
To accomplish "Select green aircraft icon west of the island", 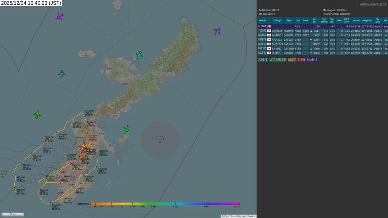I will point(37,115).
